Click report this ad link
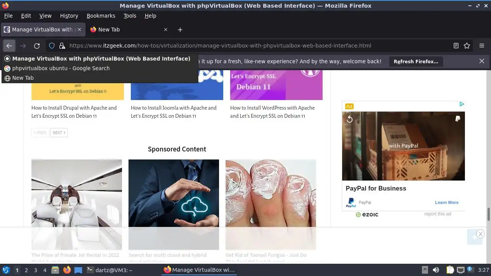491x276 pixels. [438, 214]
